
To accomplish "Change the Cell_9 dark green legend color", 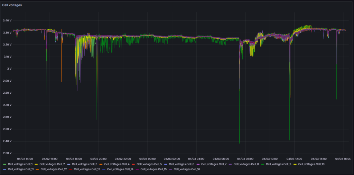I will coord(263,164).
